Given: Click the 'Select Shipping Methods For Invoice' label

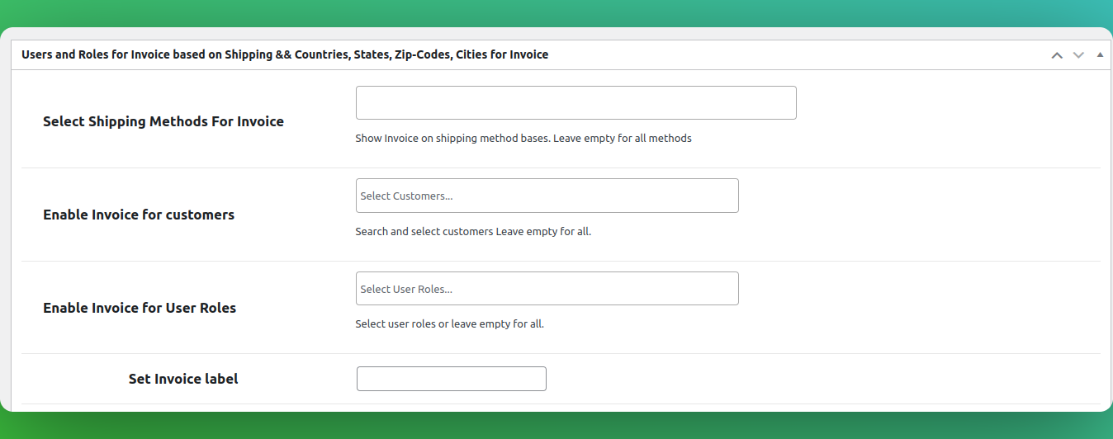Looking at the screenshot, I should tap(163, 121).
